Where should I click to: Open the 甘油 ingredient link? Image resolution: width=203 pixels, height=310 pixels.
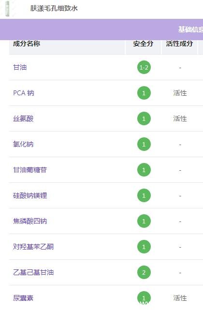pyautogui.click(x=20, y=67)
